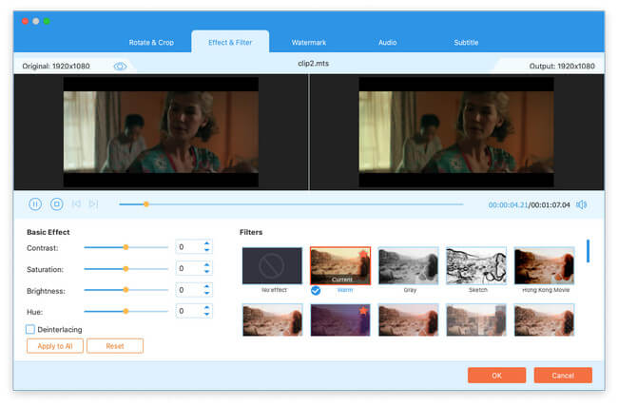Click the video playback progress bar
This screenshot has height=406, width=618.
click(291, 204)
